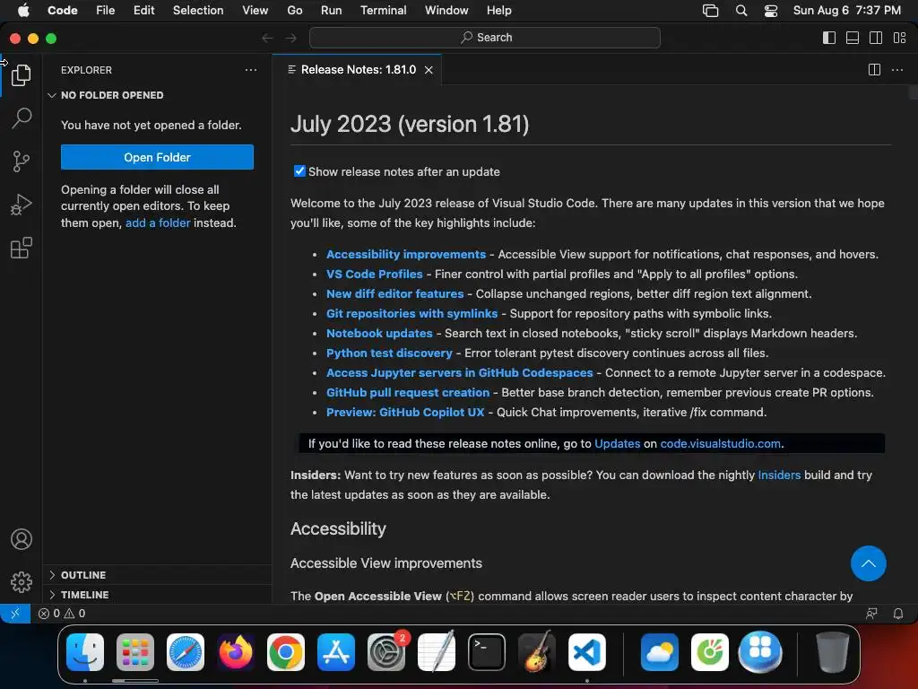Open the Help menu

(498, 11)
